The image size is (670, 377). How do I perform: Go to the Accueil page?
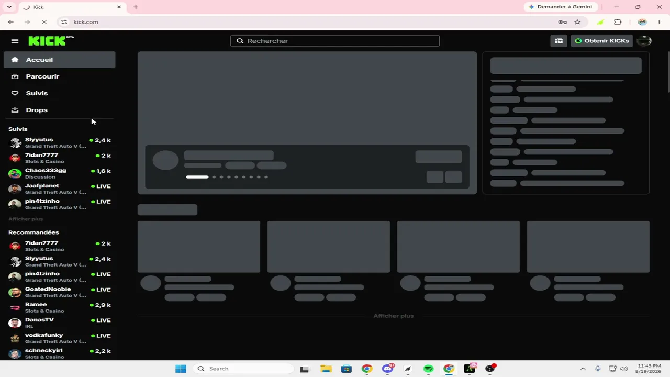59,60
